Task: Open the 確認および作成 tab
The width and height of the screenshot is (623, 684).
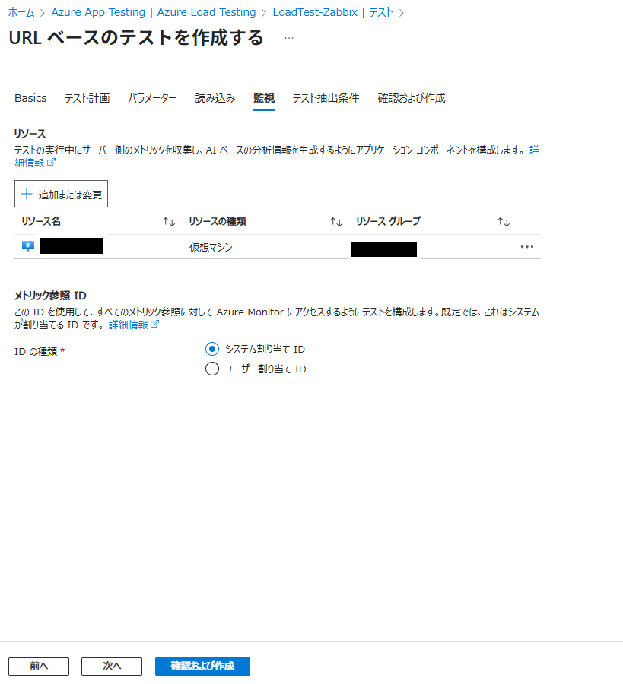Action: pyautogui.click(x=412, y=98)
